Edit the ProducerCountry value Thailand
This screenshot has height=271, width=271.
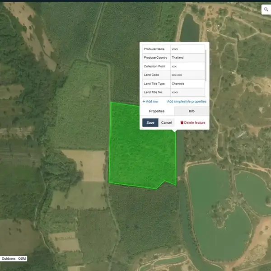click(x=187, y=57)
